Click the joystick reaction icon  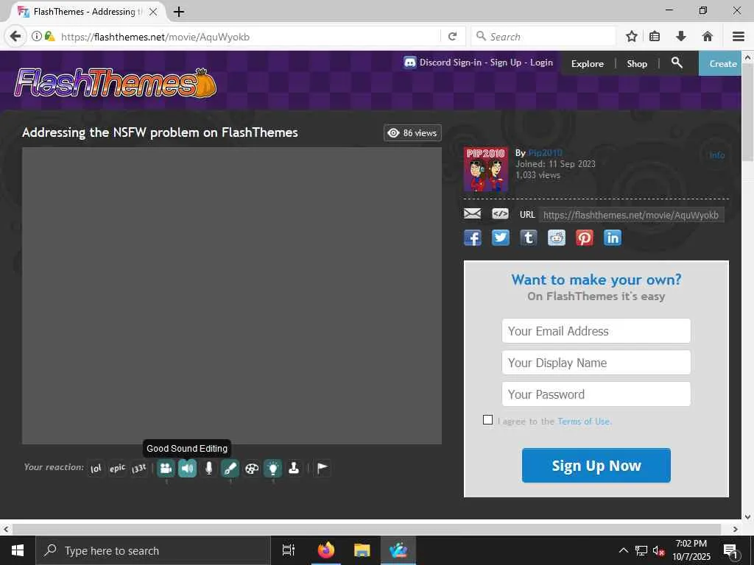(x=294, y=468)
